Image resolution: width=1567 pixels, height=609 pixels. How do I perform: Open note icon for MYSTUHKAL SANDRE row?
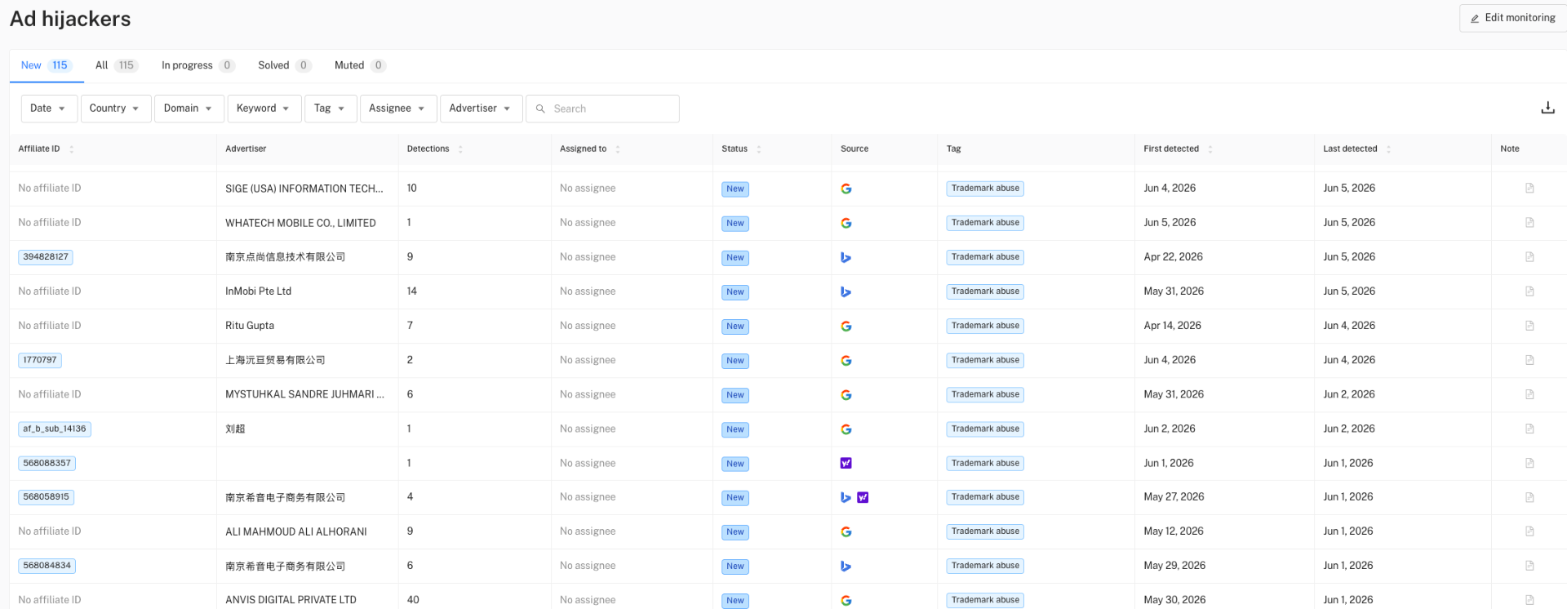click(1529, 394)
